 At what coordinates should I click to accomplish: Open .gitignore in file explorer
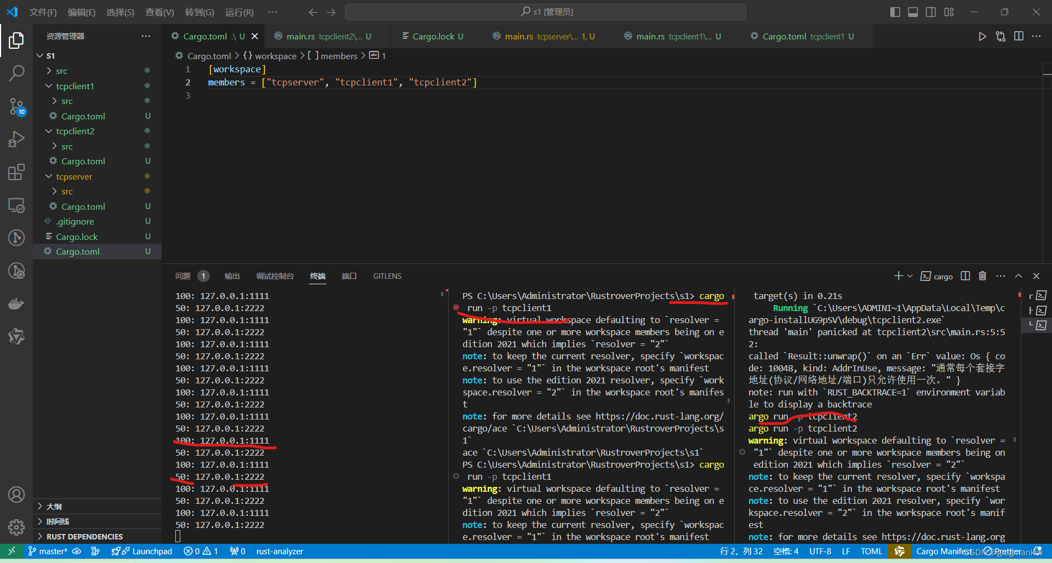click(x=98, y=221)
